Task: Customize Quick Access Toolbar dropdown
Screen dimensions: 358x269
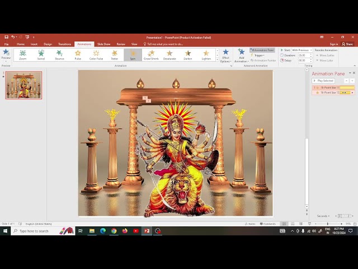Action: point(34,37)
